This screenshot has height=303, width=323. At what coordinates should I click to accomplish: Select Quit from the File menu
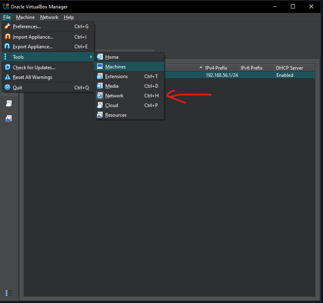click(48, 87)
